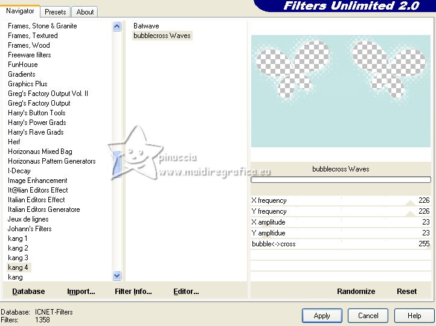
Task: Click the butterfly filter preview image
Action: [x=341, y=91]
